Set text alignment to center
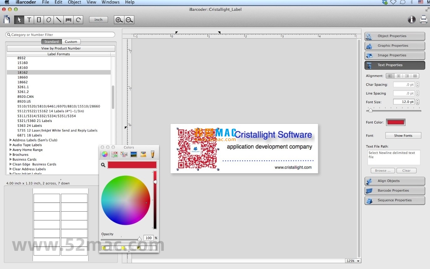Image resolution: width=430 pixels, height=269 pixels. tap(398, 76)
